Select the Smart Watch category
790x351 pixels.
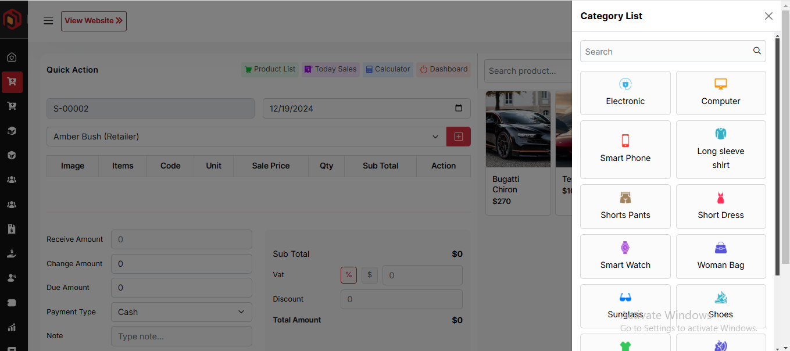[x=625, y=256]
